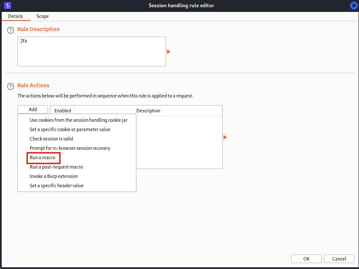Click the OK button
The image size is (359, 269).
click(x=306, y=259)
